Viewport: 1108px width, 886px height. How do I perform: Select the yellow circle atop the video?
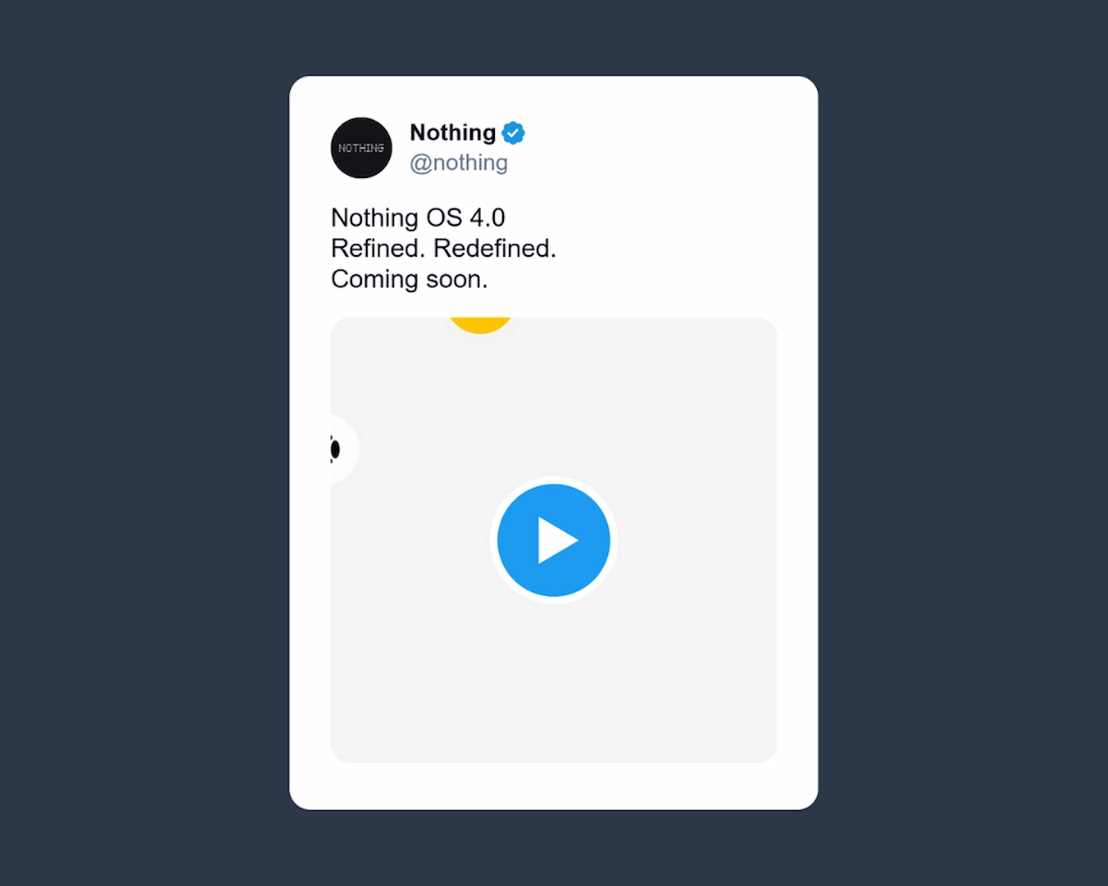tap(480, 325)
